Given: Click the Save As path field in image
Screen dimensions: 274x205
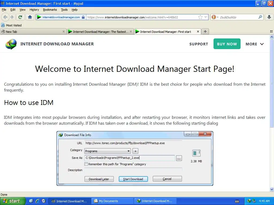Looking at the screenshot, I should 130,158.
